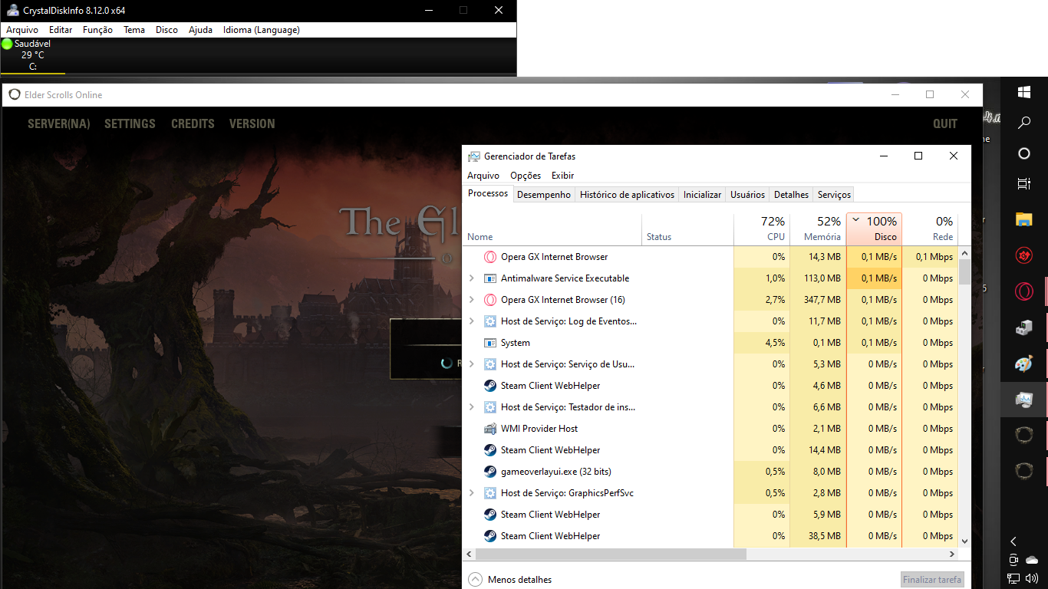Open Opera GX from the taskbar
This screenshot has height=589, width=1048.
tap(1024, 291)
